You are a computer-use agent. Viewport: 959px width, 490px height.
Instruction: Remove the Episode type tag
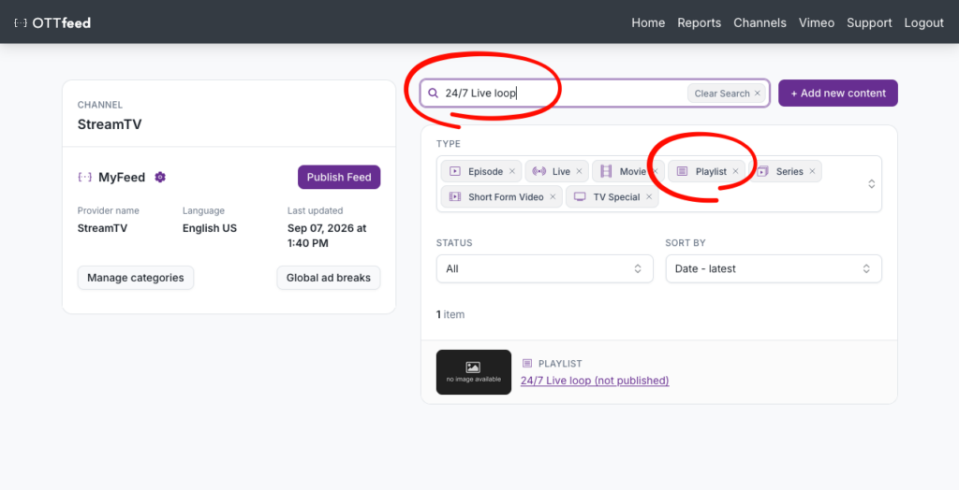(512, 172)
